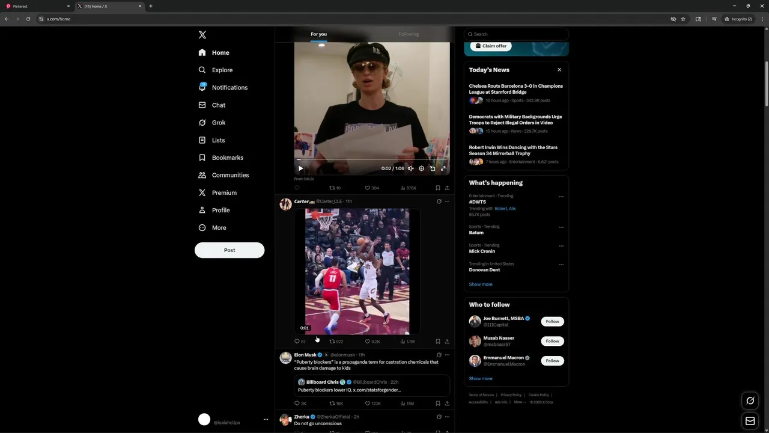769x433 pixels.
Task: Follow Joe Burnett, MSBA
Action: (552, 321)
